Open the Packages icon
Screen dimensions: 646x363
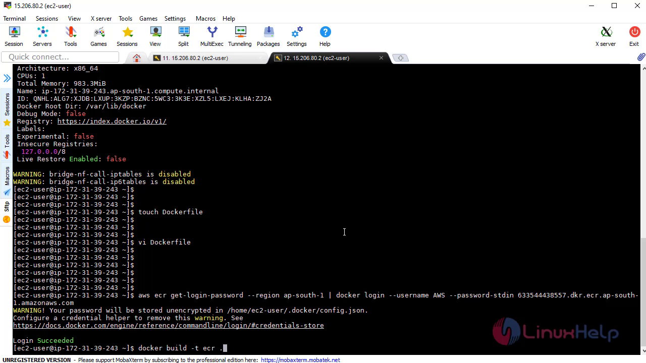[x=268, y=36]
